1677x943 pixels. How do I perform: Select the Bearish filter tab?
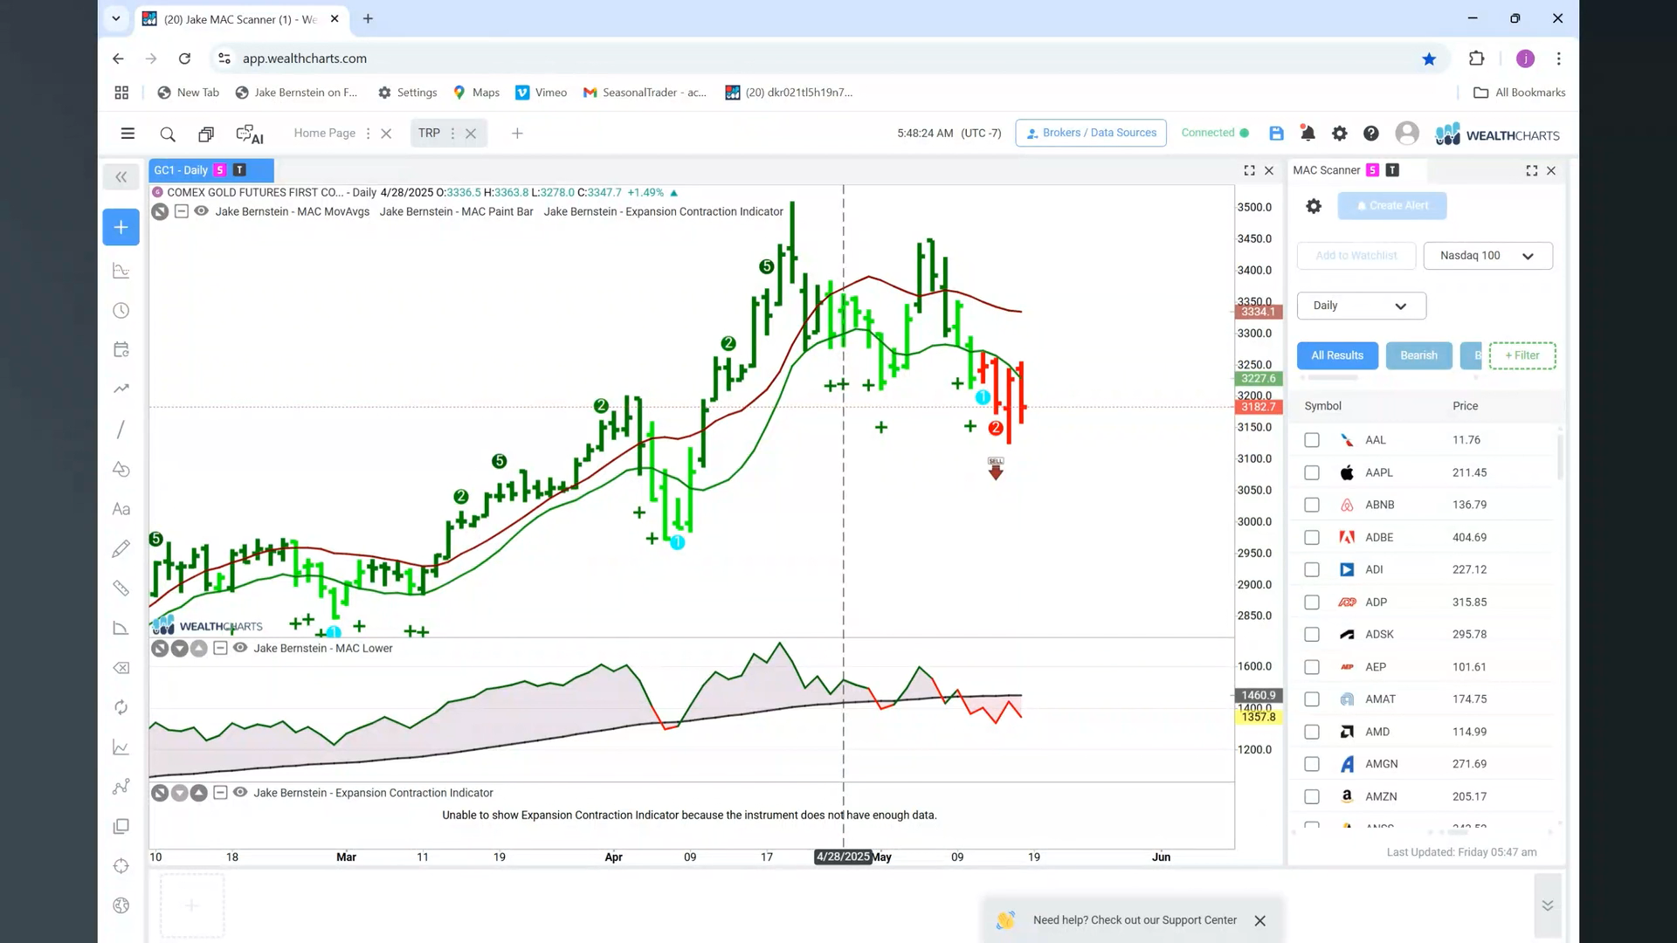pyautogui.click(x=1418, y=355)
